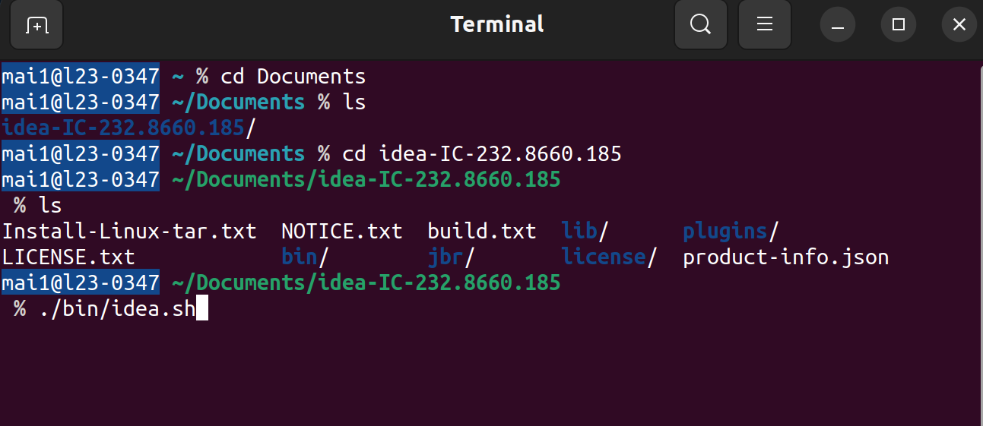Click the product-info.json file name
983x426 pixels.
tap(785, 257)
